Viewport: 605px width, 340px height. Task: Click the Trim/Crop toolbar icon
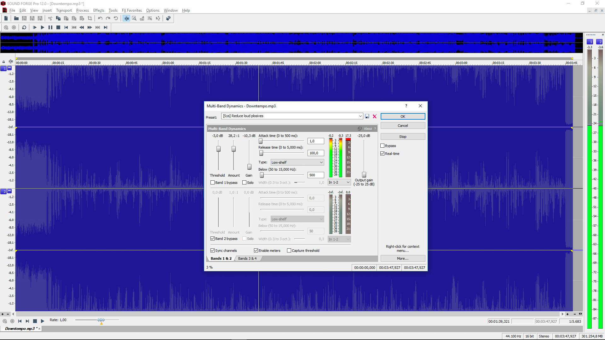tap(90, 18)
